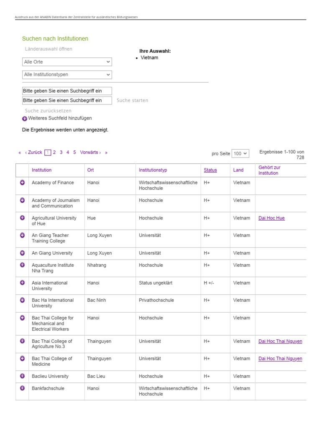
Task: Open Länderauswahl öffnen country selection
Action: click(48, 49)
